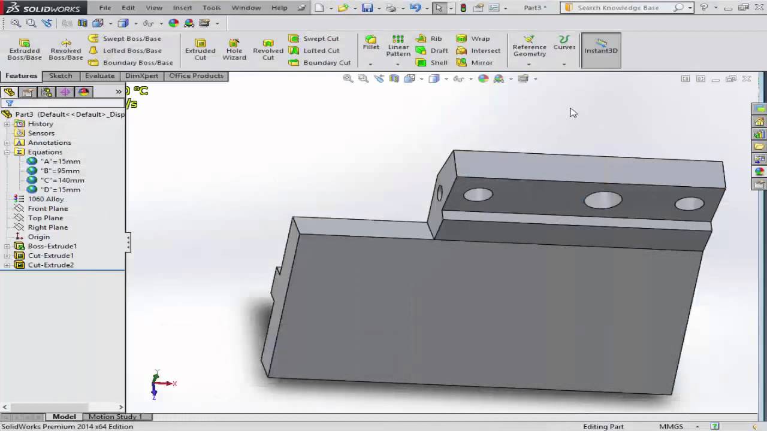Select the Origin item in the tree

32,237
